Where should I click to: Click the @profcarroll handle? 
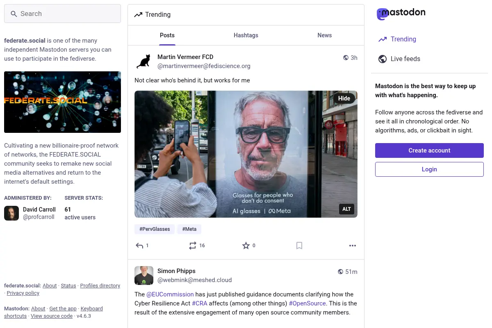point(39,217)
